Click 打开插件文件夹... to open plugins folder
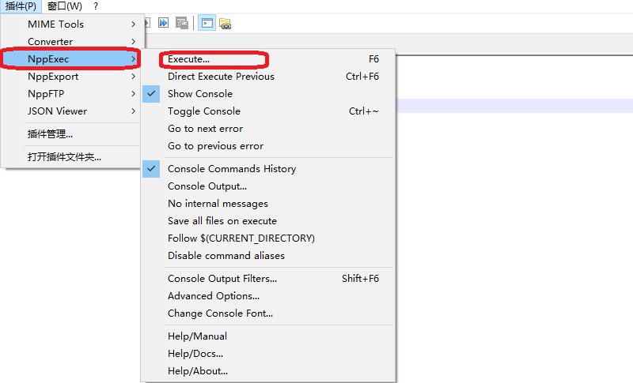 click(71, 157)
